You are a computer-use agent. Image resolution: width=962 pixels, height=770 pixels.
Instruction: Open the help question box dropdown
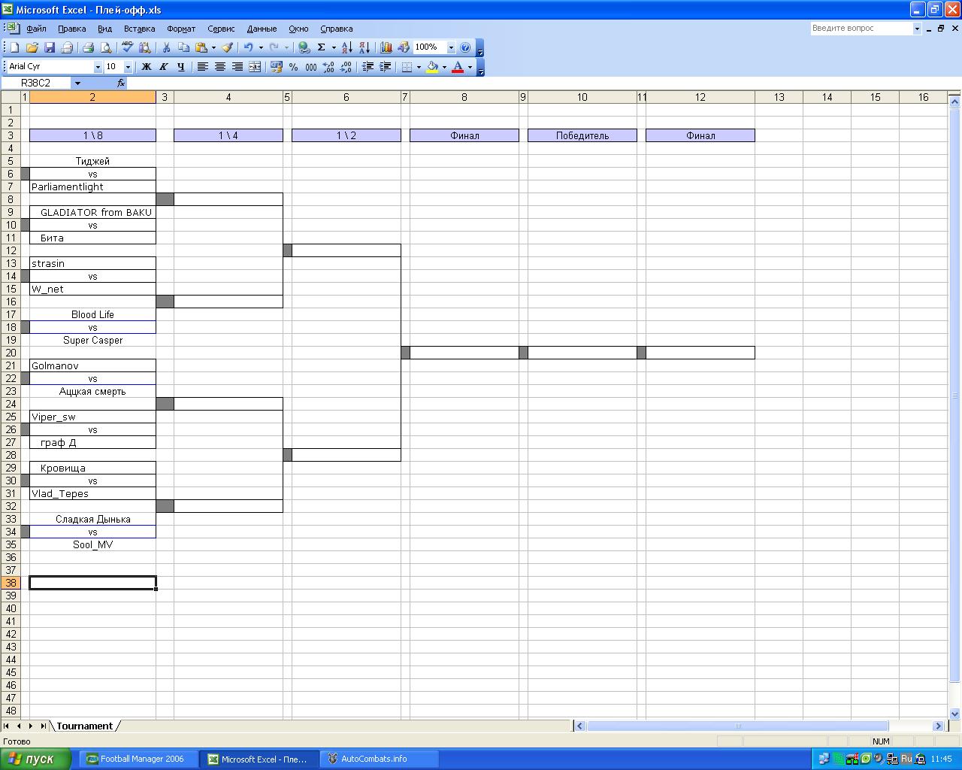917,29
